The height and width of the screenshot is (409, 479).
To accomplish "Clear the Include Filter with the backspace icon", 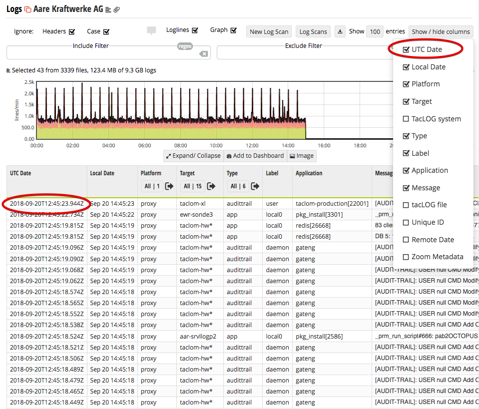I will pos(203,54).
